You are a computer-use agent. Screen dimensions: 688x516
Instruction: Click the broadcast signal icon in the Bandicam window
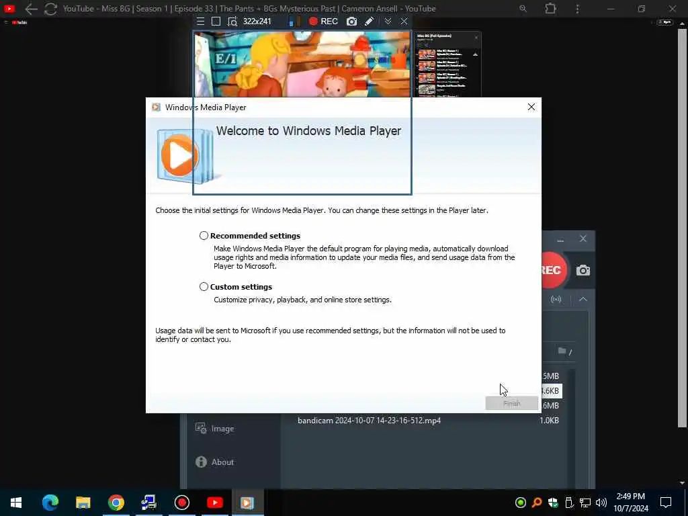tap(556, 299)
